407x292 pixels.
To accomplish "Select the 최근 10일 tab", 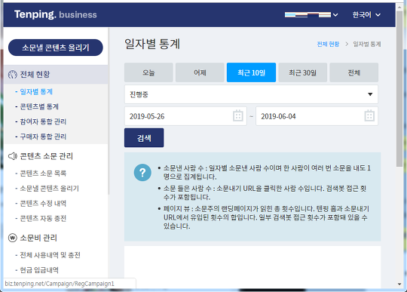I will (251, 72).
